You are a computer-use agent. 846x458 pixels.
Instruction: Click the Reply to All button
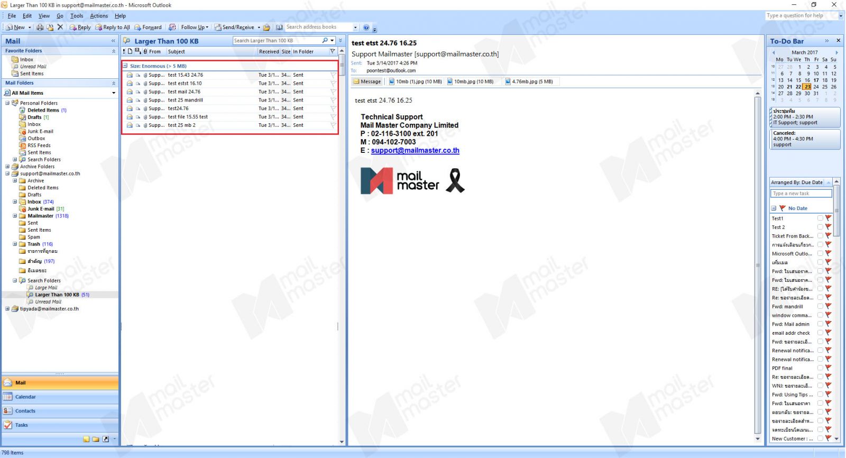pos(113,28)
